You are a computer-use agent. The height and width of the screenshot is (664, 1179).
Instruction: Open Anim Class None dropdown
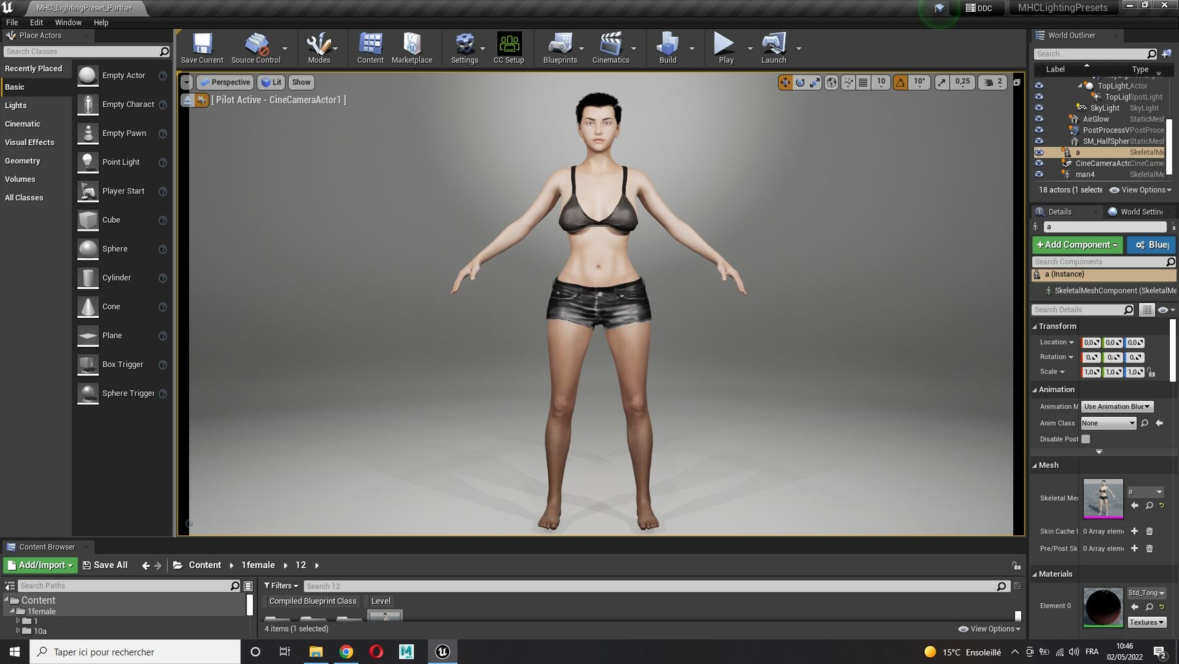point(1108,423)
